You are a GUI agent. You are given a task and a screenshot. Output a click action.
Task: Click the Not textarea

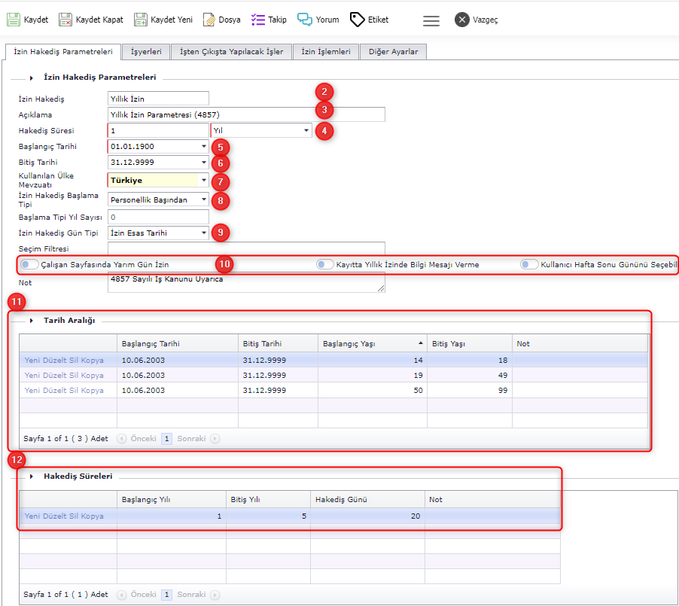tap(246, 282)
